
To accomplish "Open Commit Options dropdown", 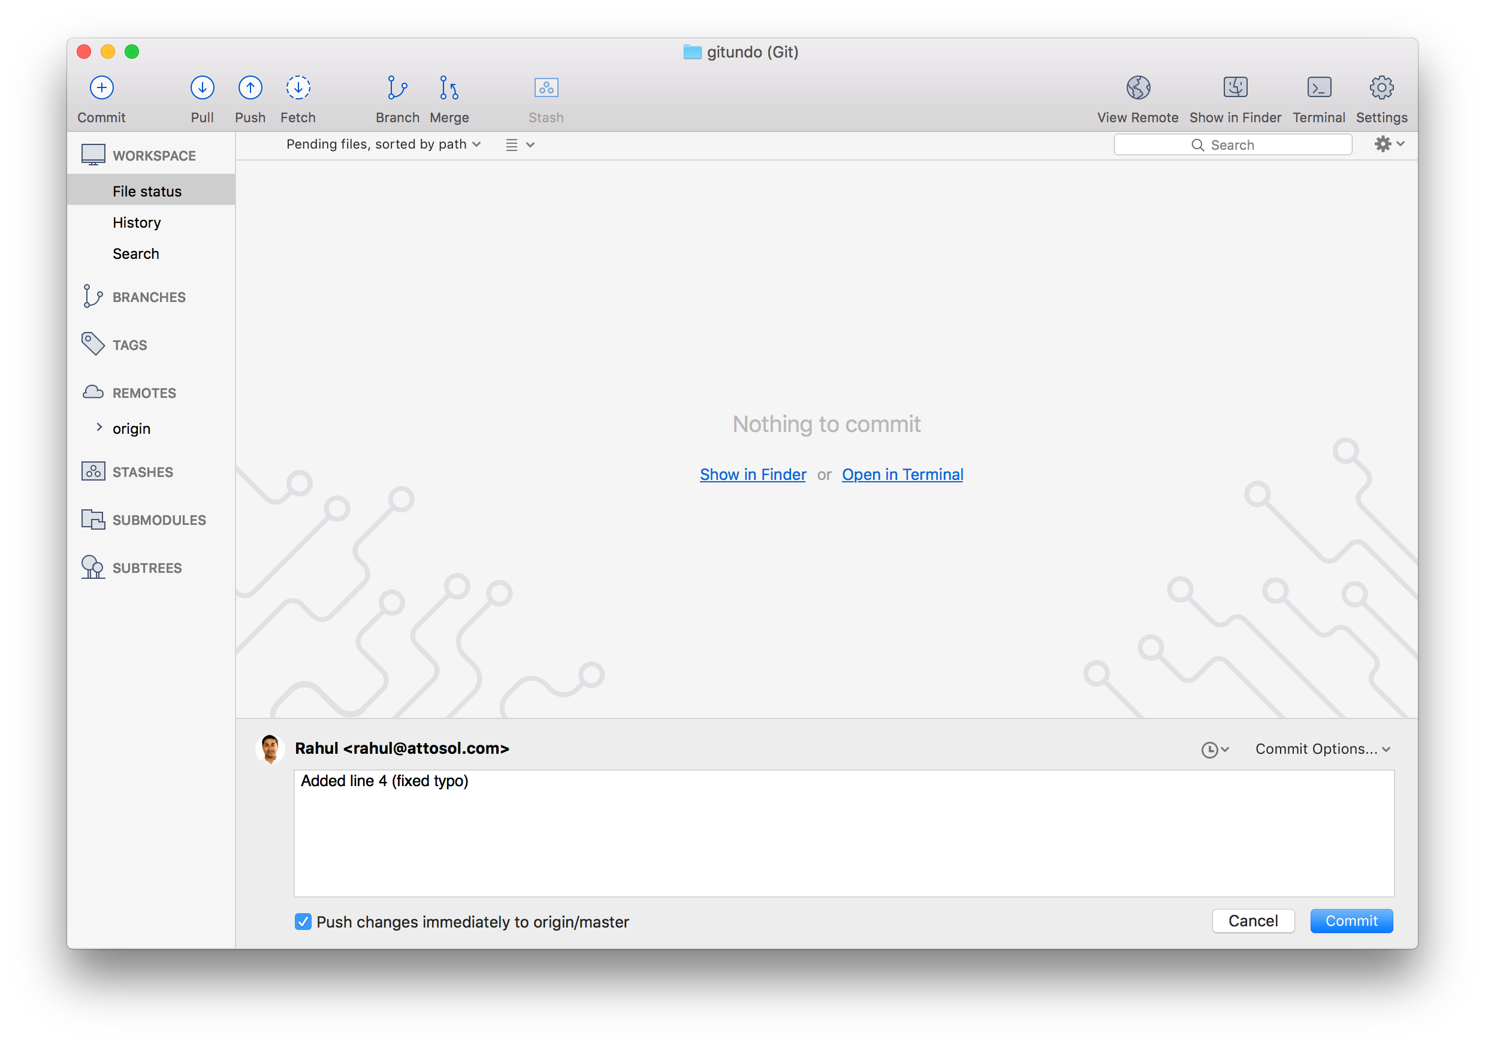I will tap(1322, 748).
